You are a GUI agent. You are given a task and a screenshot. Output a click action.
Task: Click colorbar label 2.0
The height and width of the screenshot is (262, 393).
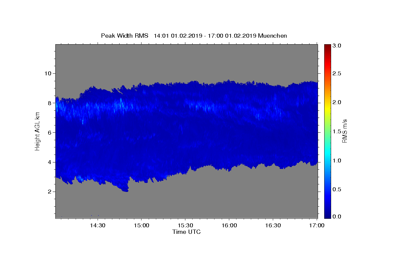pos(337,103)
